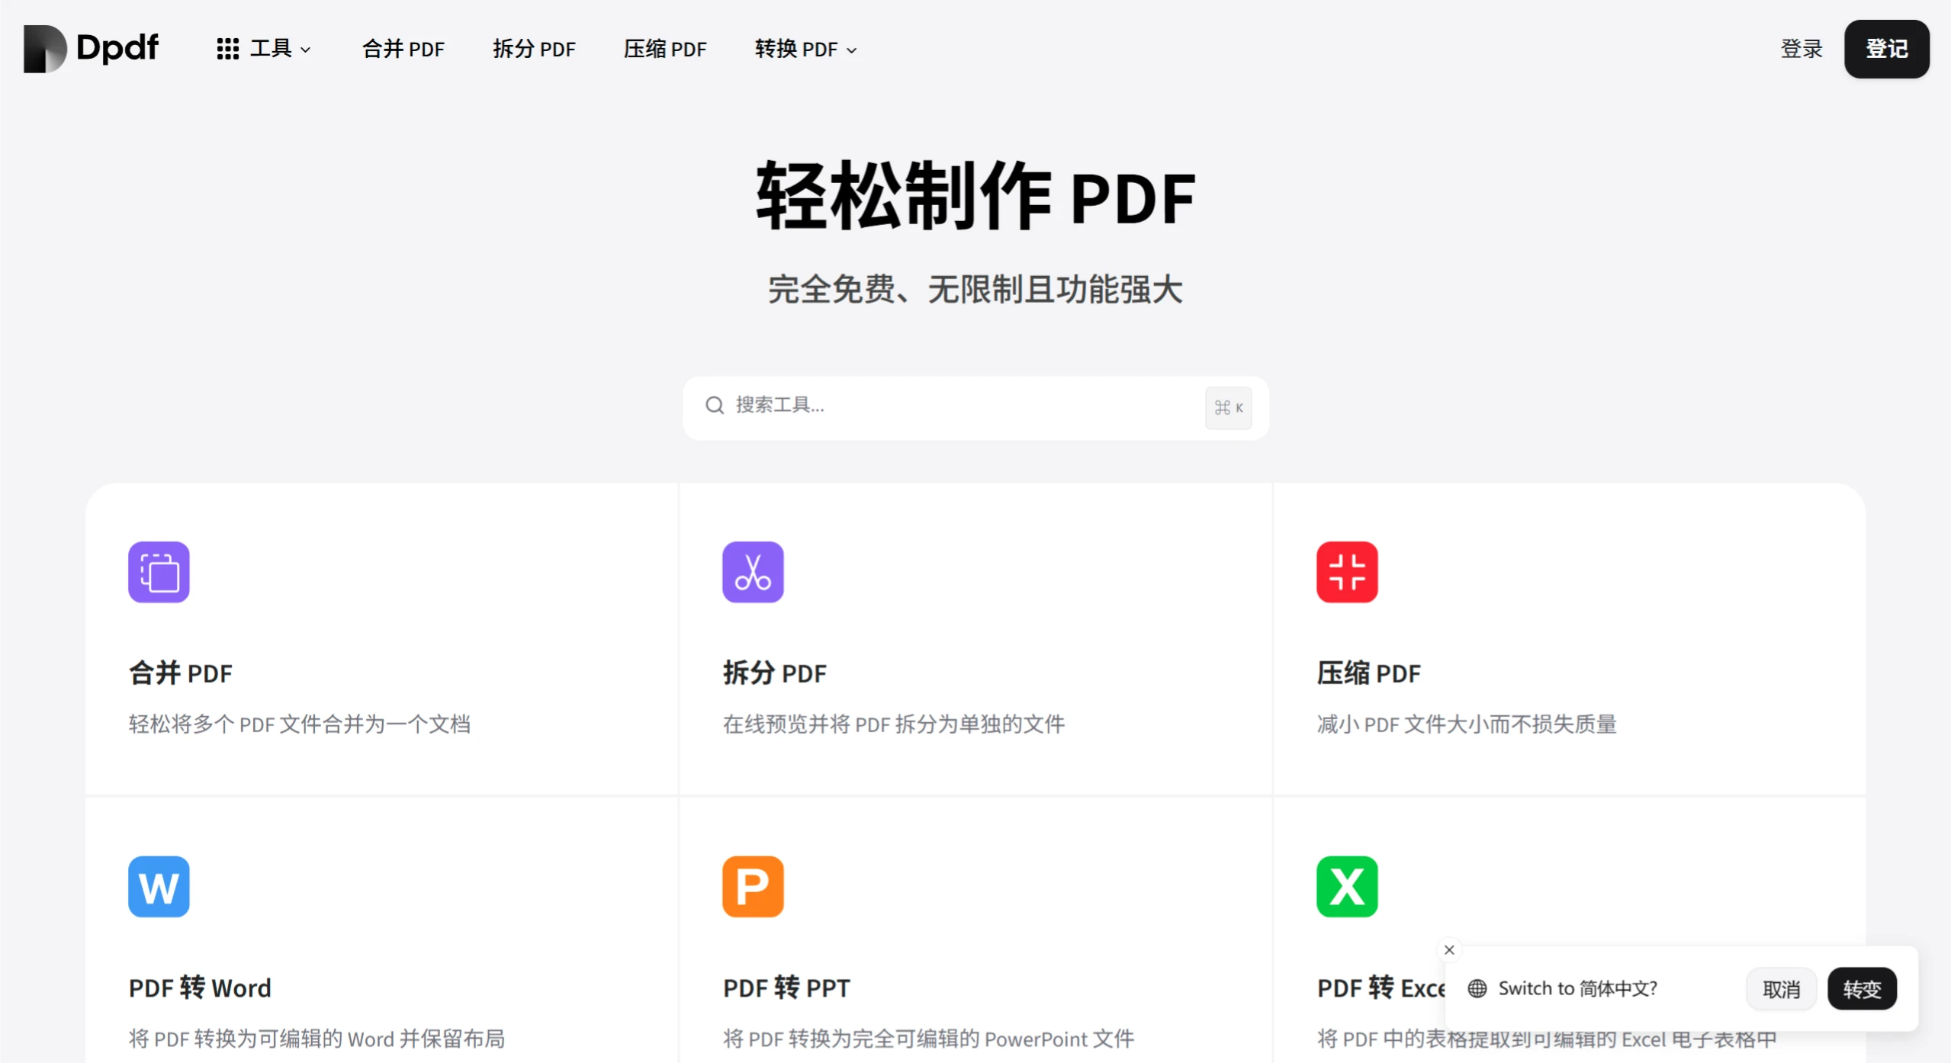Screen dimensions: 1951x1063
Task: Dismiss language switch with 取消
Action: tap(1781, 988)
